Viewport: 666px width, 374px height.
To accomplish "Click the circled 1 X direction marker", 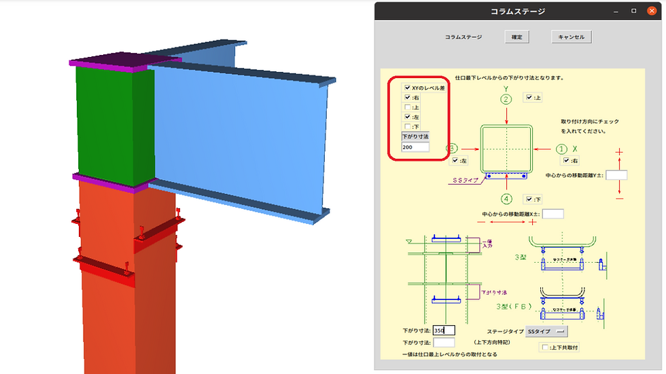I will point(561,149).
